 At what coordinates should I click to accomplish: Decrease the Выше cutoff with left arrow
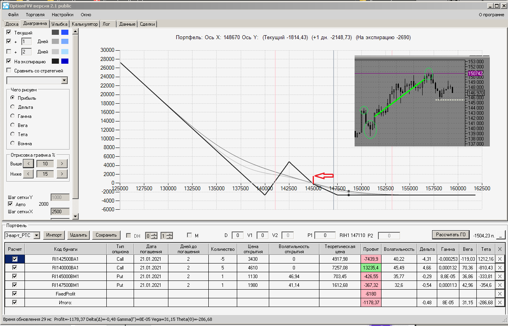tap(28, 163)
